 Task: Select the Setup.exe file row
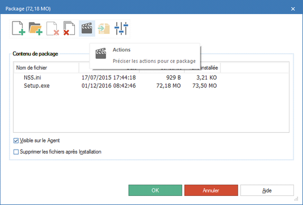pos(151,86)
